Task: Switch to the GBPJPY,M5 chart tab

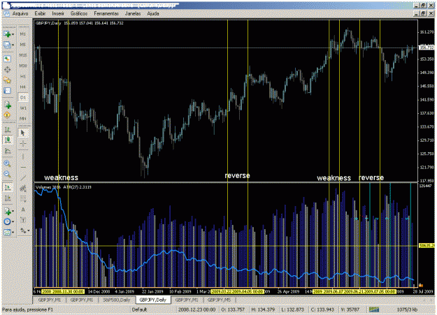Action: 220,300
